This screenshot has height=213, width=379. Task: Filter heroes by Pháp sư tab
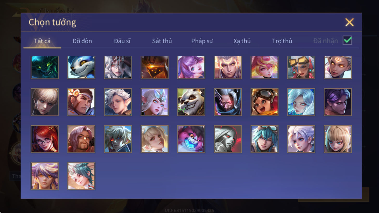pos(202,41)
